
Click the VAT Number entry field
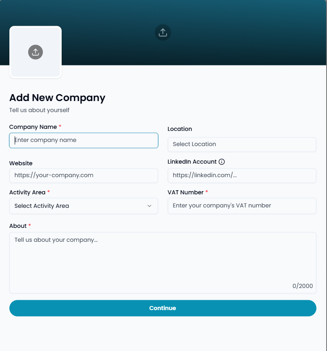tap(242, 206)
